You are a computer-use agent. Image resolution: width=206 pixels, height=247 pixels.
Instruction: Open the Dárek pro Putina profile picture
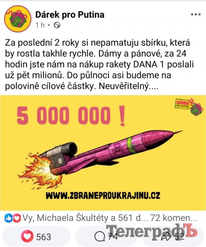point(18,19)
